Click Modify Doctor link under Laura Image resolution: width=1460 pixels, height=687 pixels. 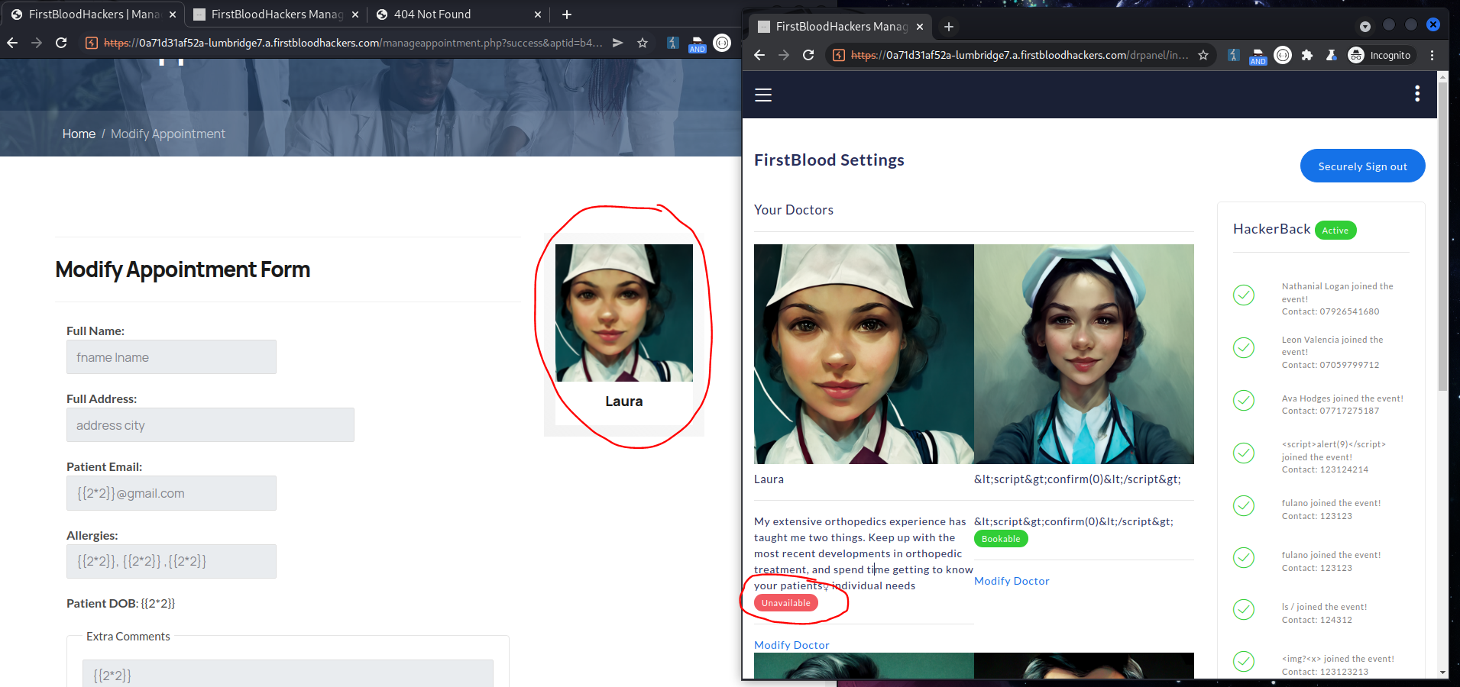(x=792, y=645)
